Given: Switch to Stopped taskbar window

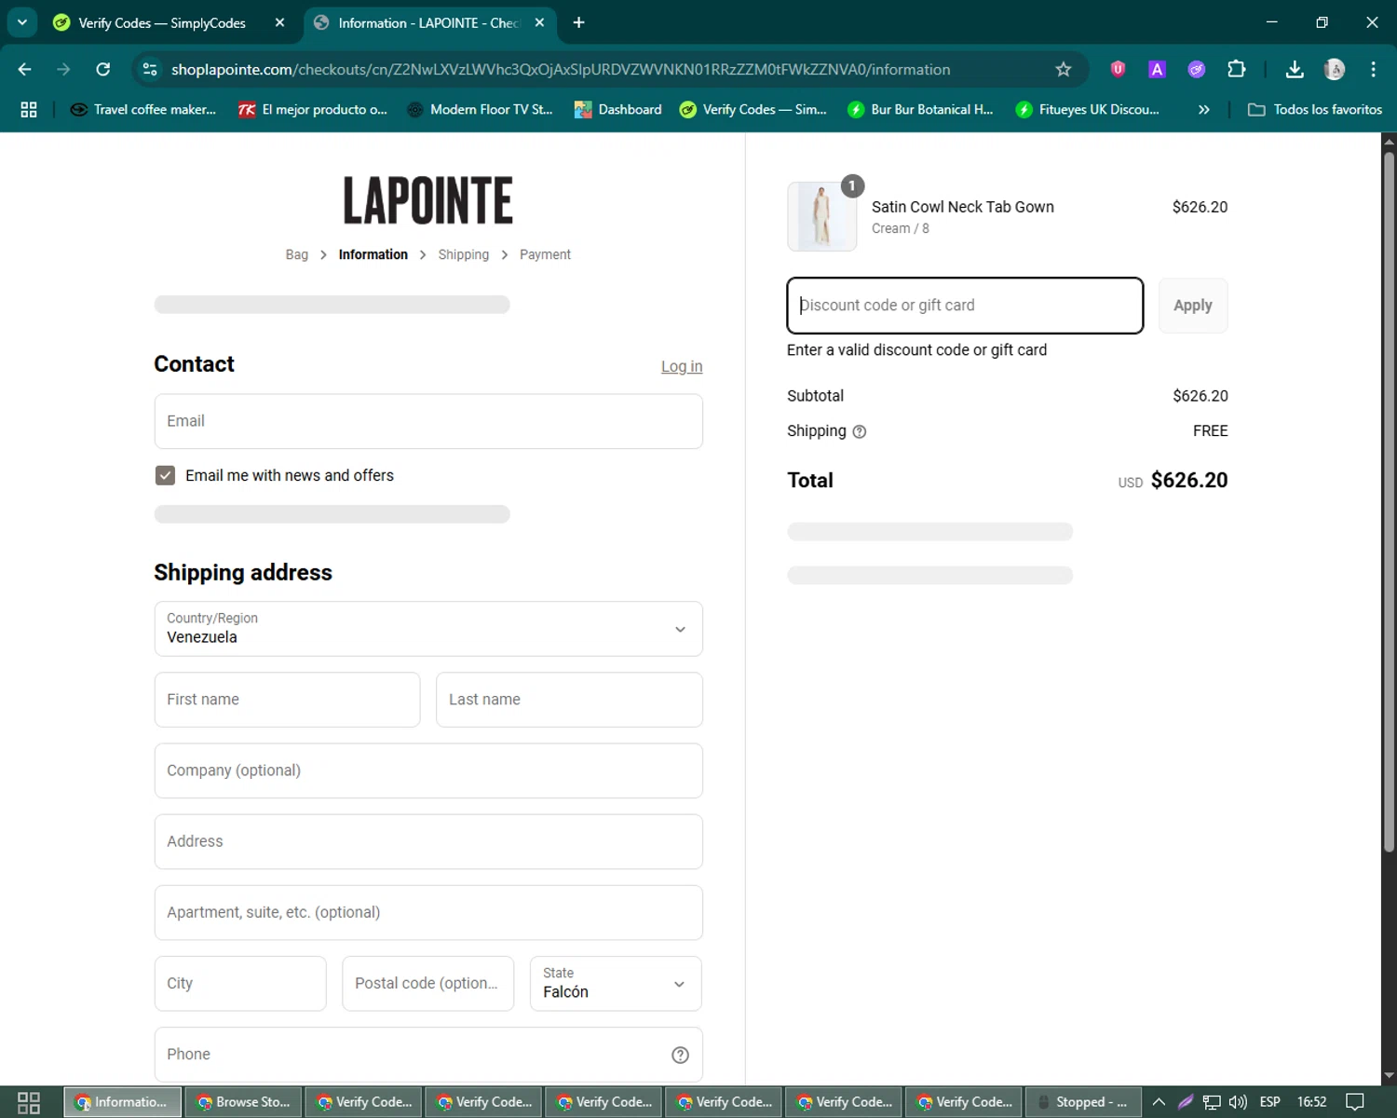Looking at the screenshot, I should click(x=1083, y=1102).
